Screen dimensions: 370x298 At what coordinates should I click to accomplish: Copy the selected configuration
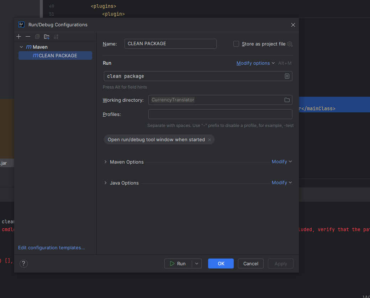(x=37, y=37)
